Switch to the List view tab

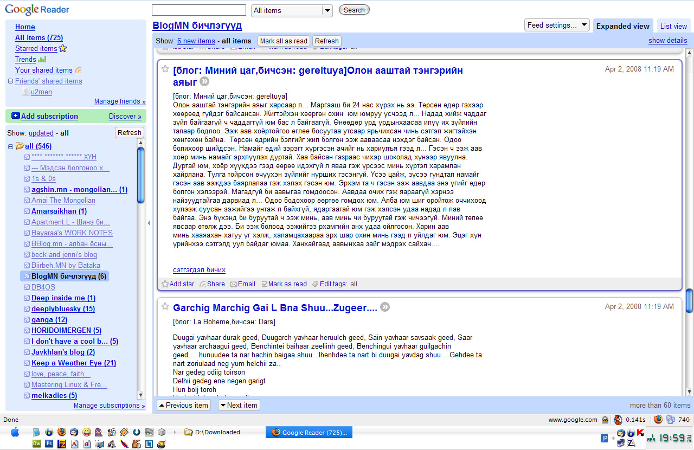tap(673, 26)
